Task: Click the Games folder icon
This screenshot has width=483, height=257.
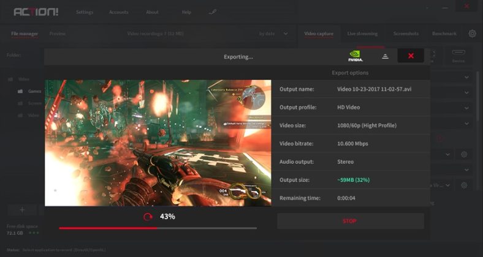Action: click(20, 91)
